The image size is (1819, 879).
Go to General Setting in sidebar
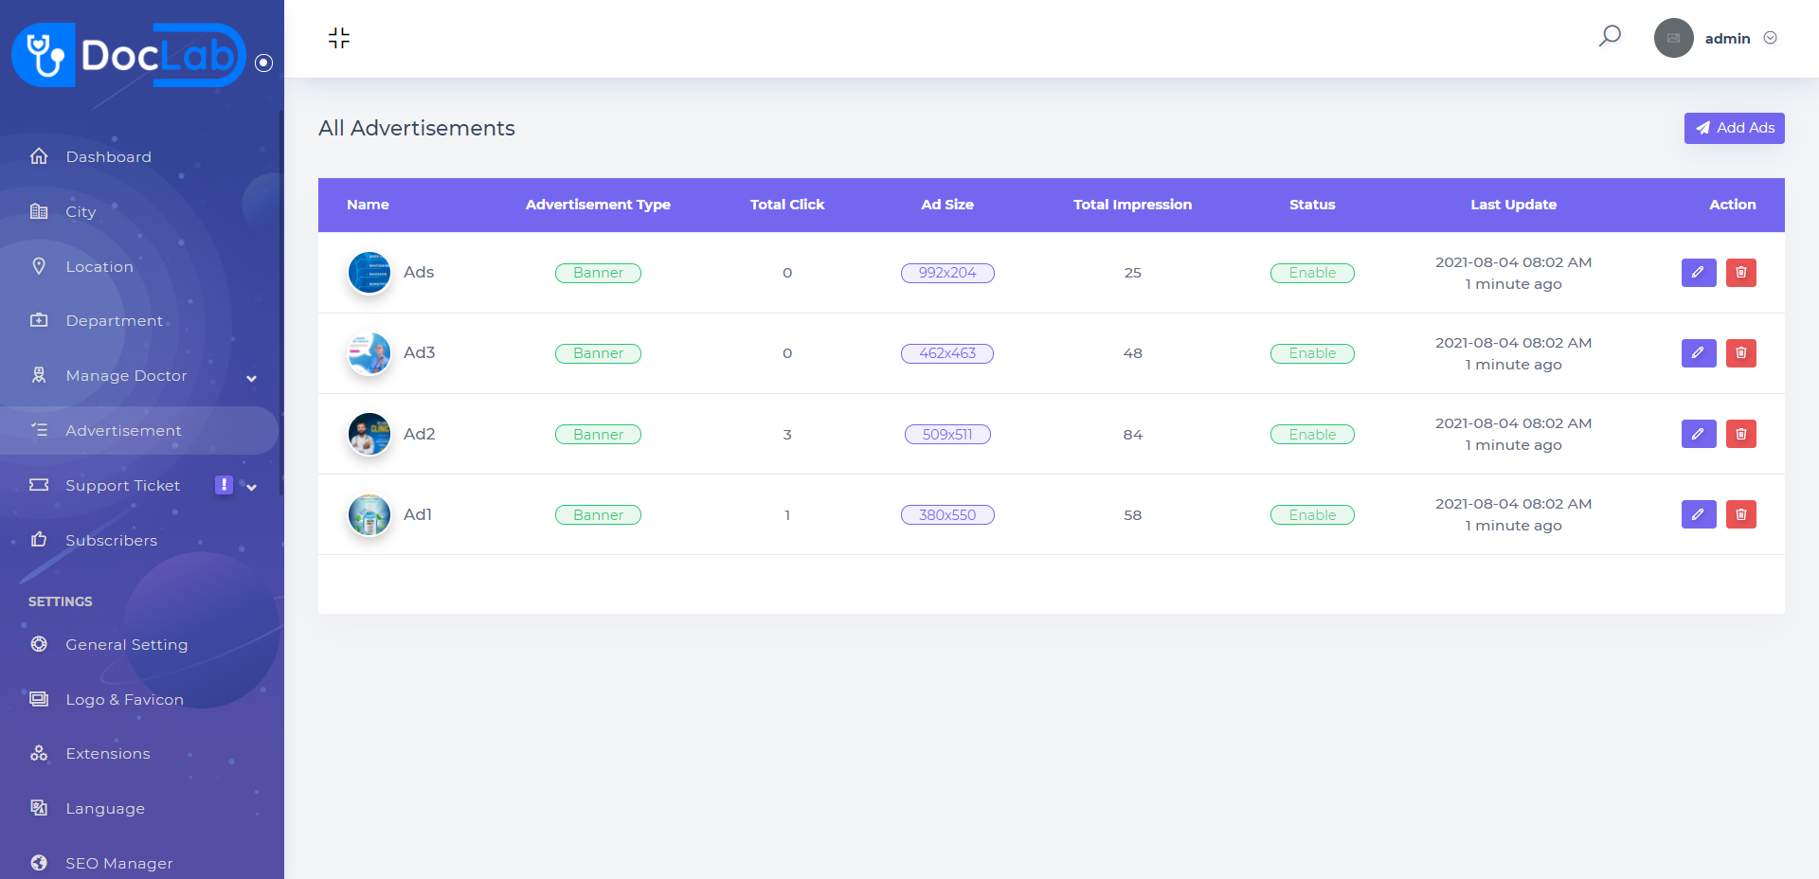click(x=126, y=644)
